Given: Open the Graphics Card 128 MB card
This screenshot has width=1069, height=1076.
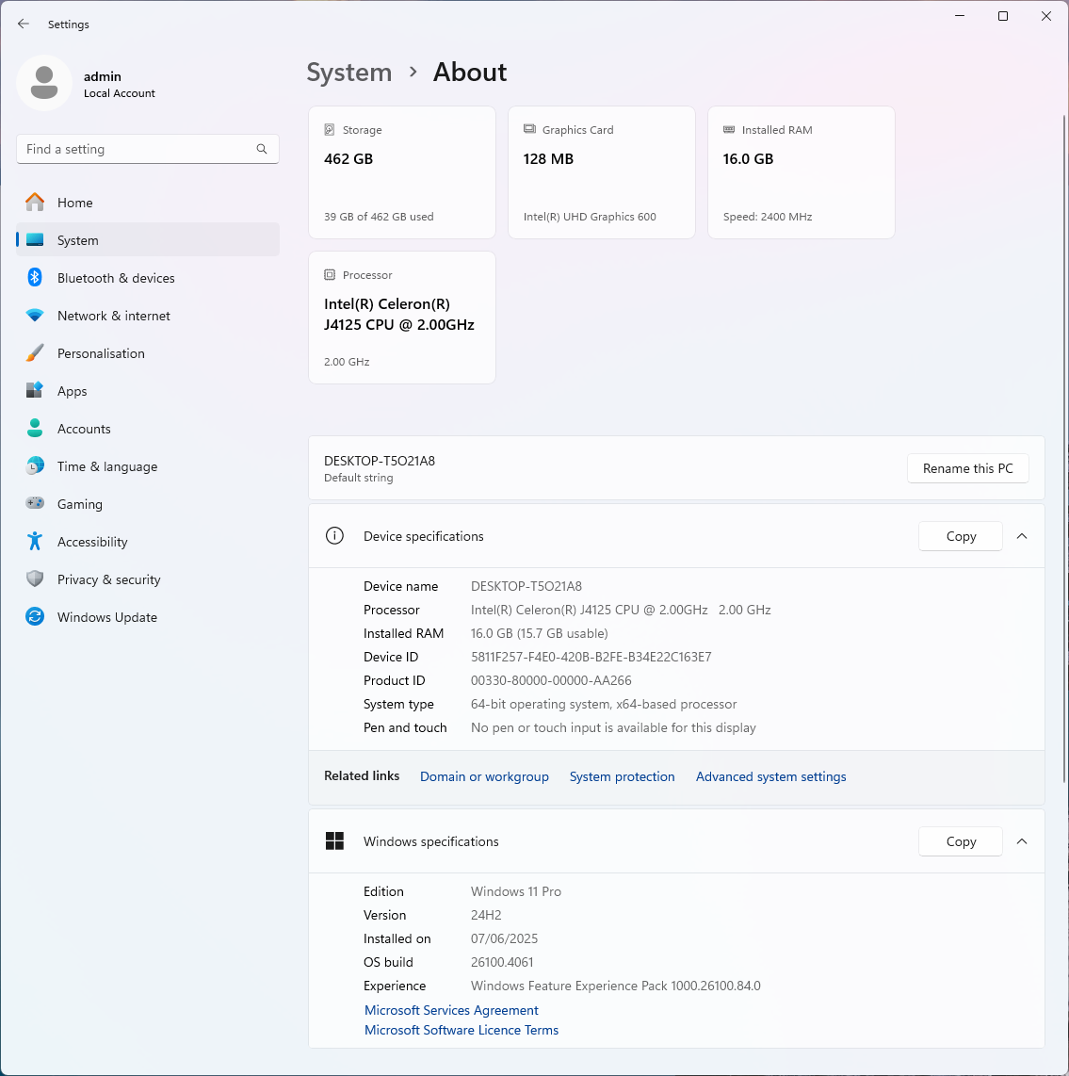Looking at the screenshot, I should pyautogui.click(x=601, y=172).
